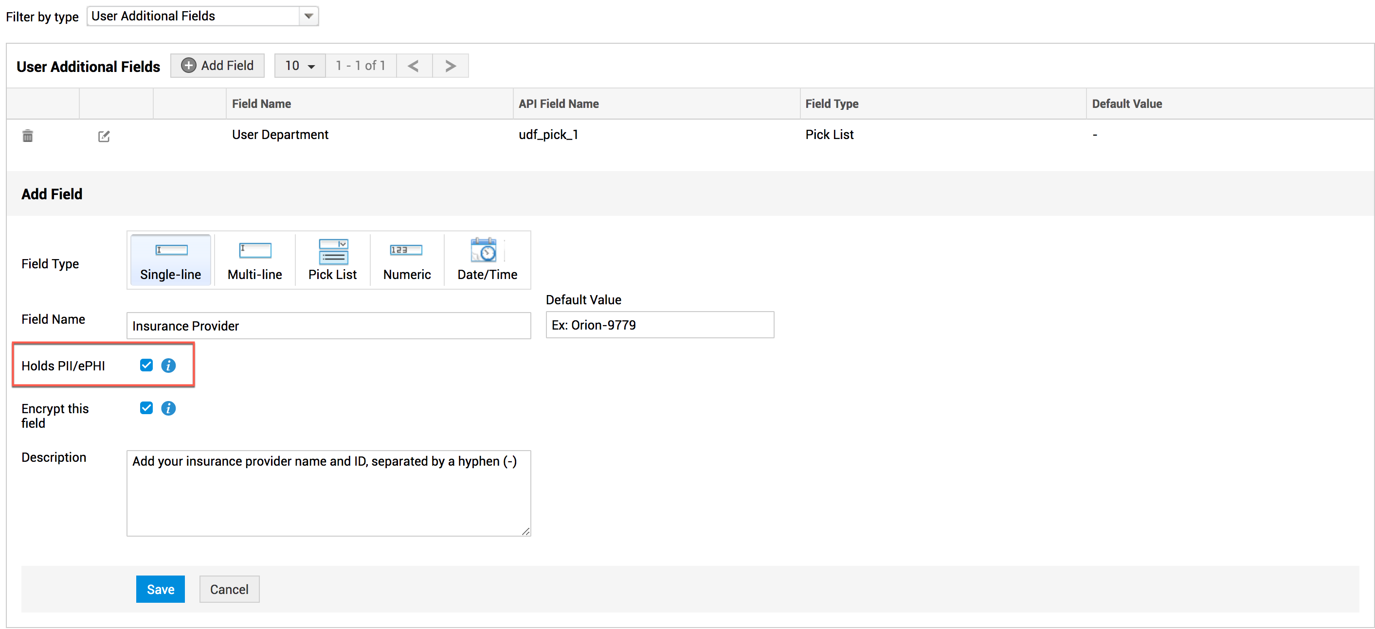
Task: Click the Add Field button
Action: click(x=217, y=66)
